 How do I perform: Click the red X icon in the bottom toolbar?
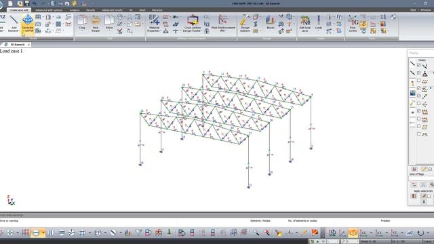coord(267,232)
